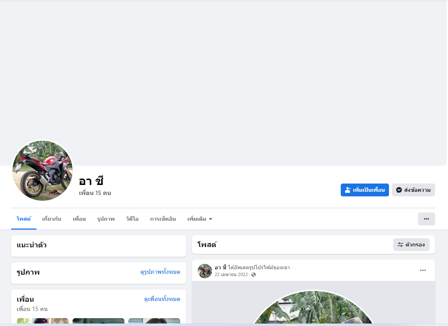Click the ตัวกรอง filter button
Viewport: 448px width, 326px height.
pos(411,245)
